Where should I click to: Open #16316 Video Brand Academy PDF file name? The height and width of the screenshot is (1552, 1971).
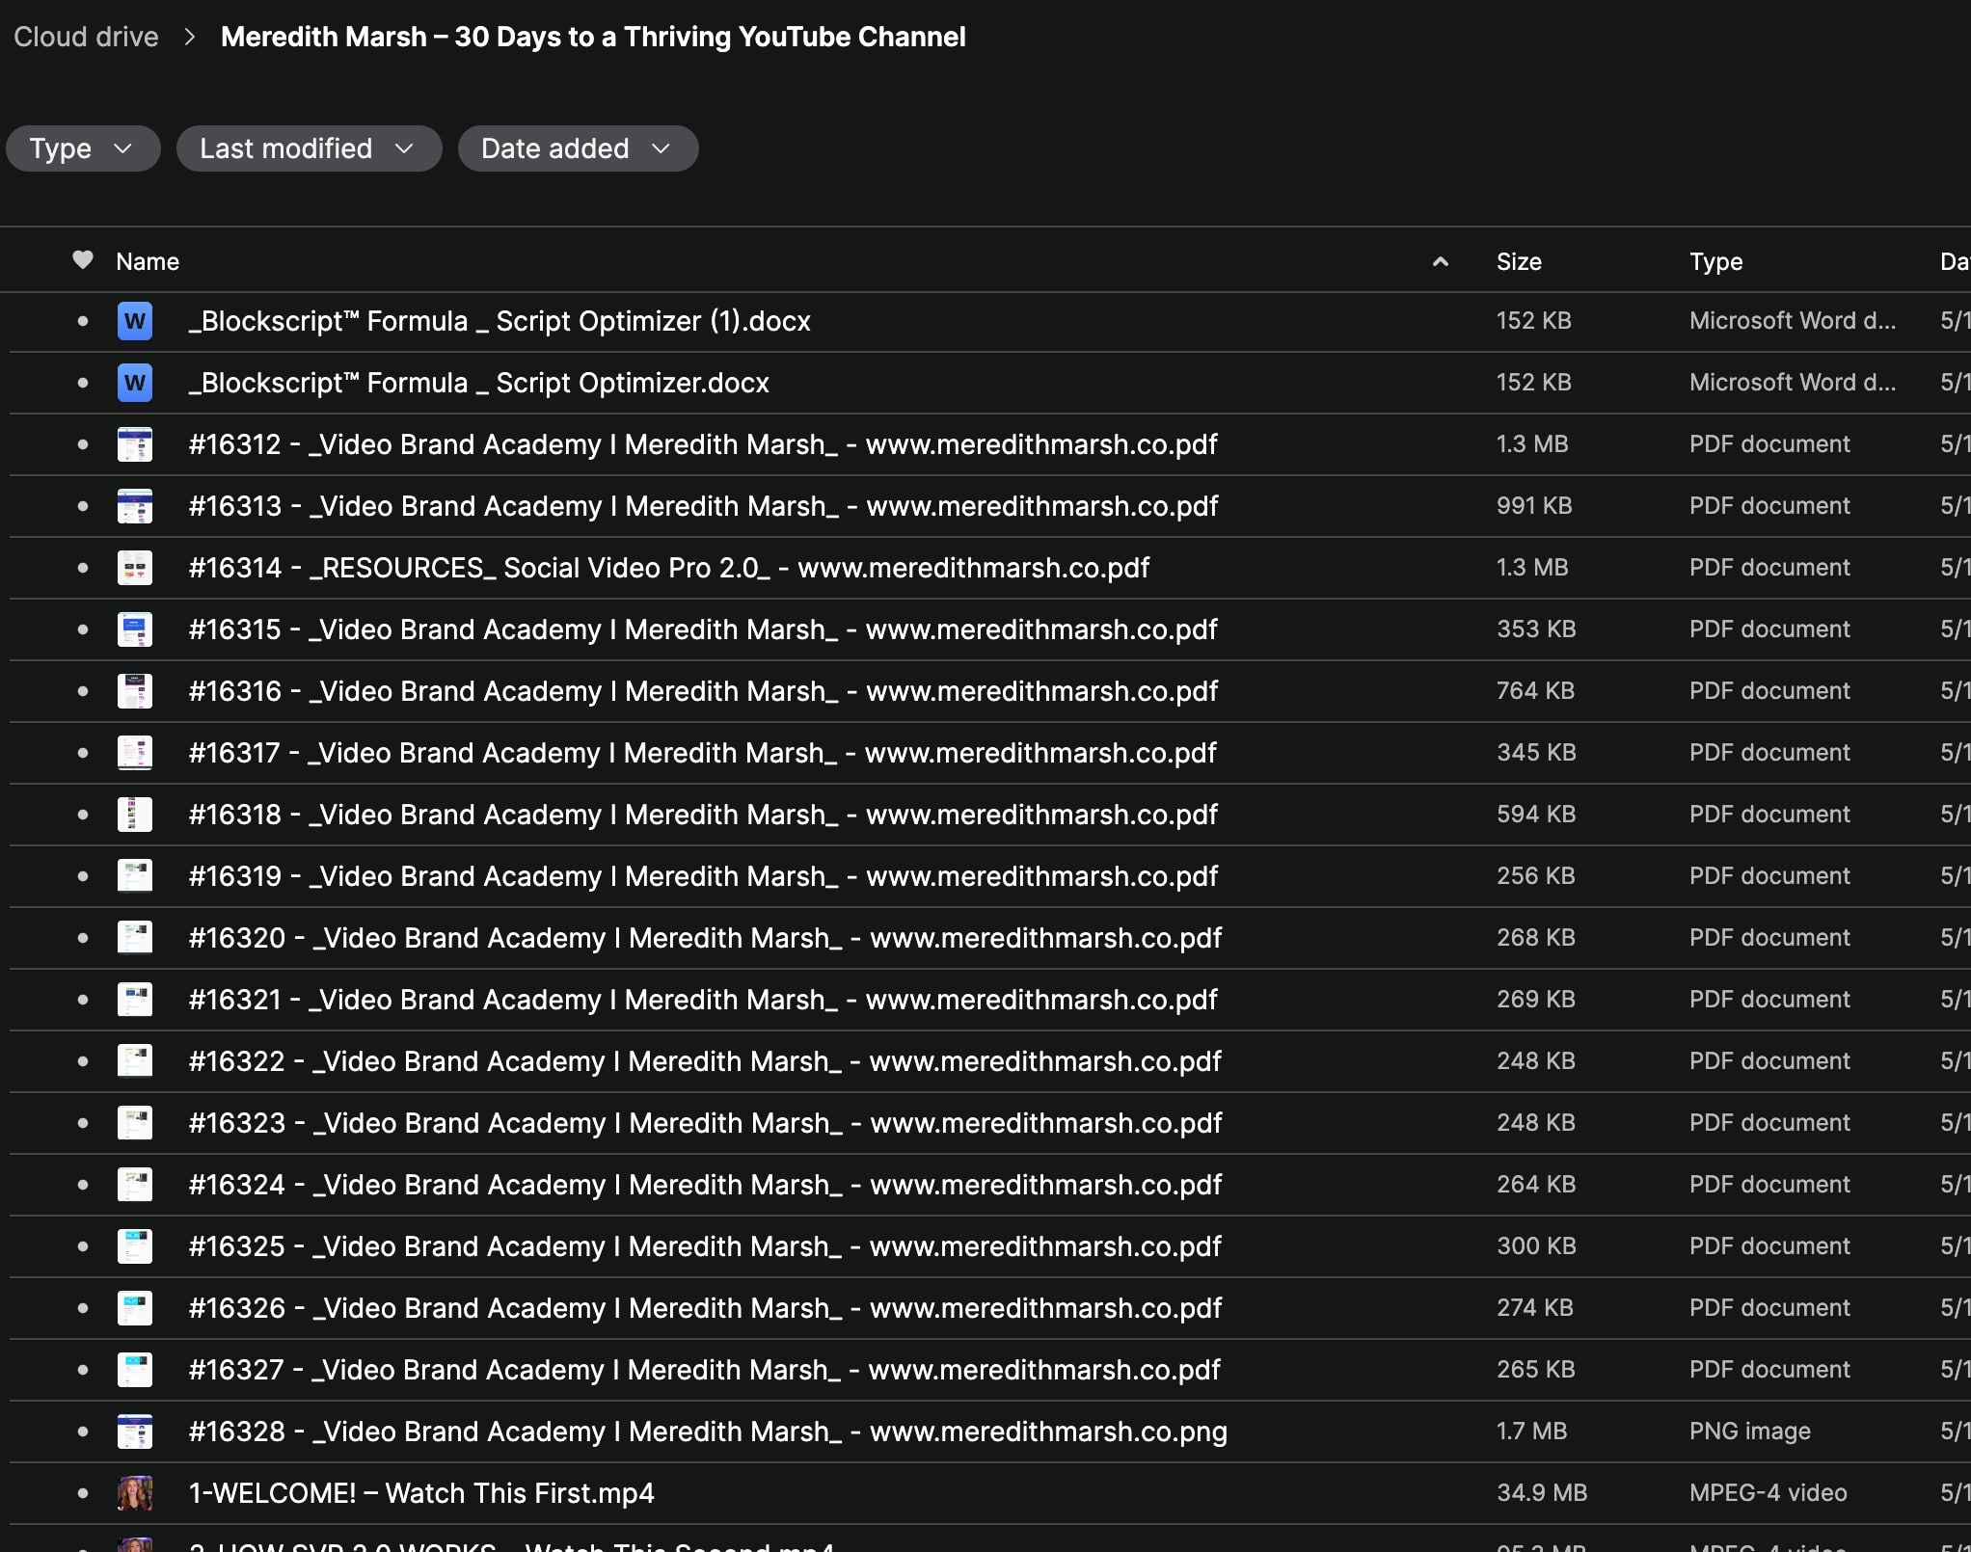pos(702,691)
